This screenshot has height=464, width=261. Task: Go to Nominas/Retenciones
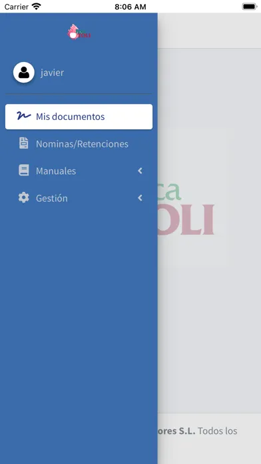coord(79,144)
